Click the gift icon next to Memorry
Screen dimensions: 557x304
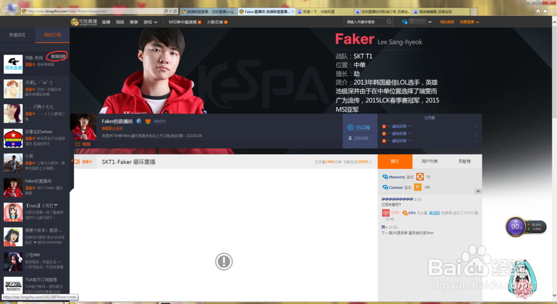pyautogui.click(x=420, y=176)
